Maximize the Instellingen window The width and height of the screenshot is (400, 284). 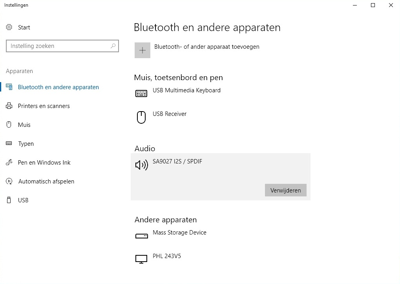(x=373, y=5)
